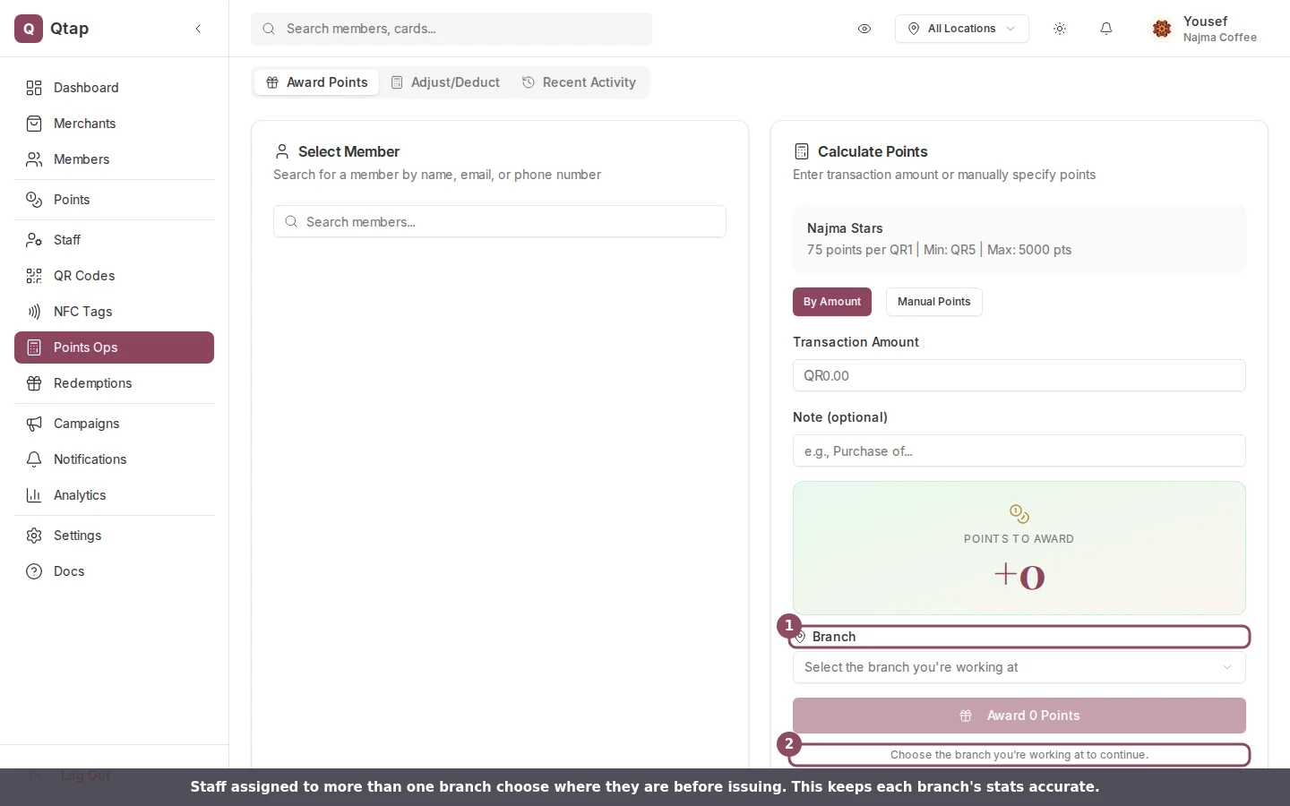Focus the Search members field in Select Member
This screenshot has height=806, width=1290.
pyautogui.click(x=500, y=221)
